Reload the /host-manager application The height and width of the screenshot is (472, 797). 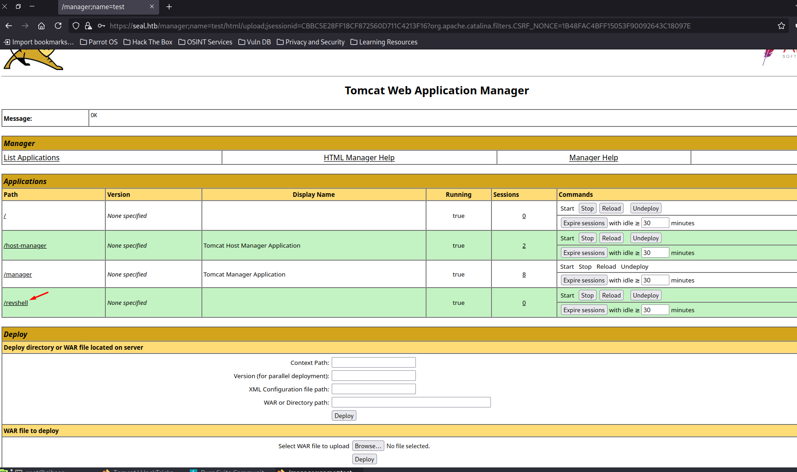(x=611, y=238)
